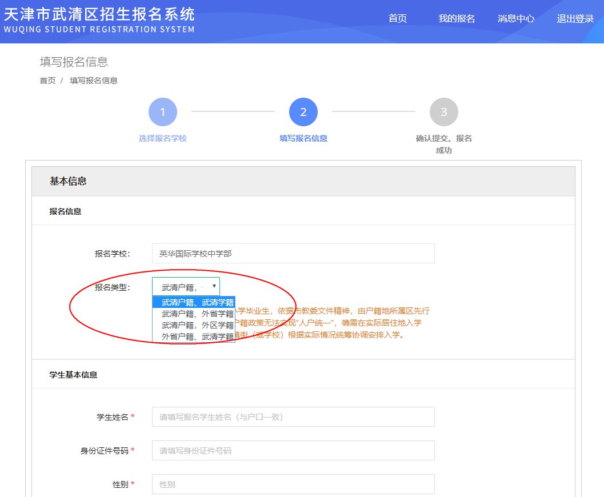Viewport: 604px width, 497px height.
Task: Click the 首页 breadcrumb link
Action: [x=47, y=81]
